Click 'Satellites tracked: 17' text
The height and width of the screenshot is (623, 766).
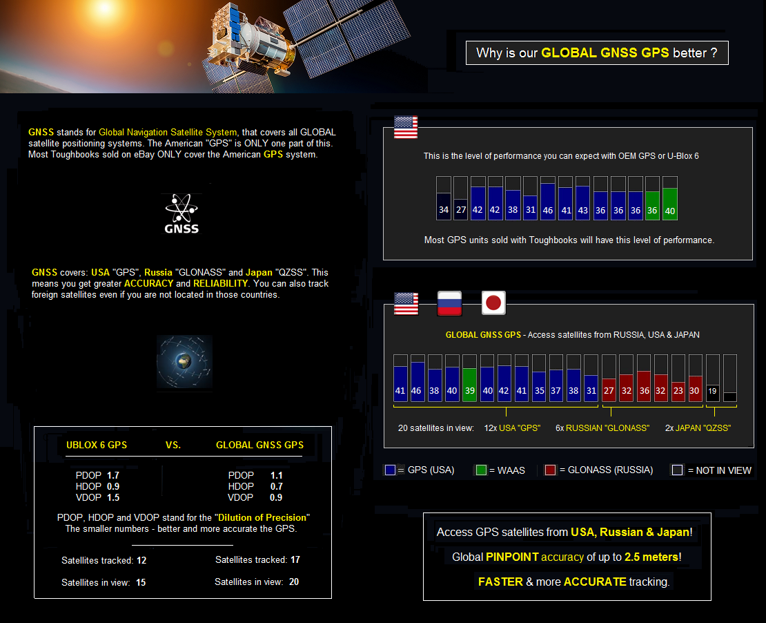click(x=257, y=560)
